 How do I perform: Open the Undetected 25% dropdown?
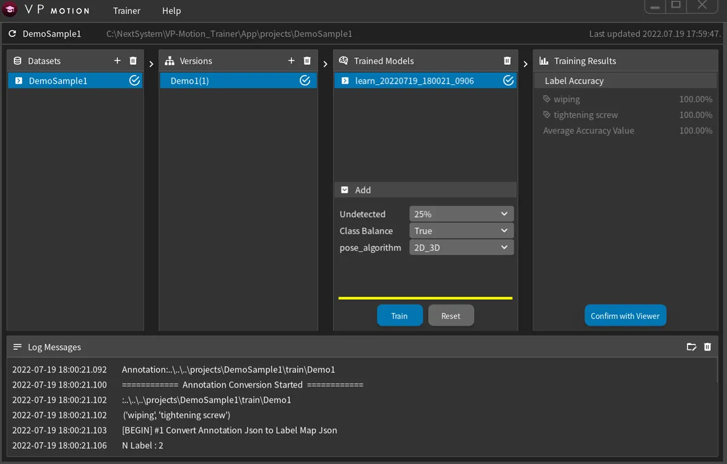tap(462, 214)
